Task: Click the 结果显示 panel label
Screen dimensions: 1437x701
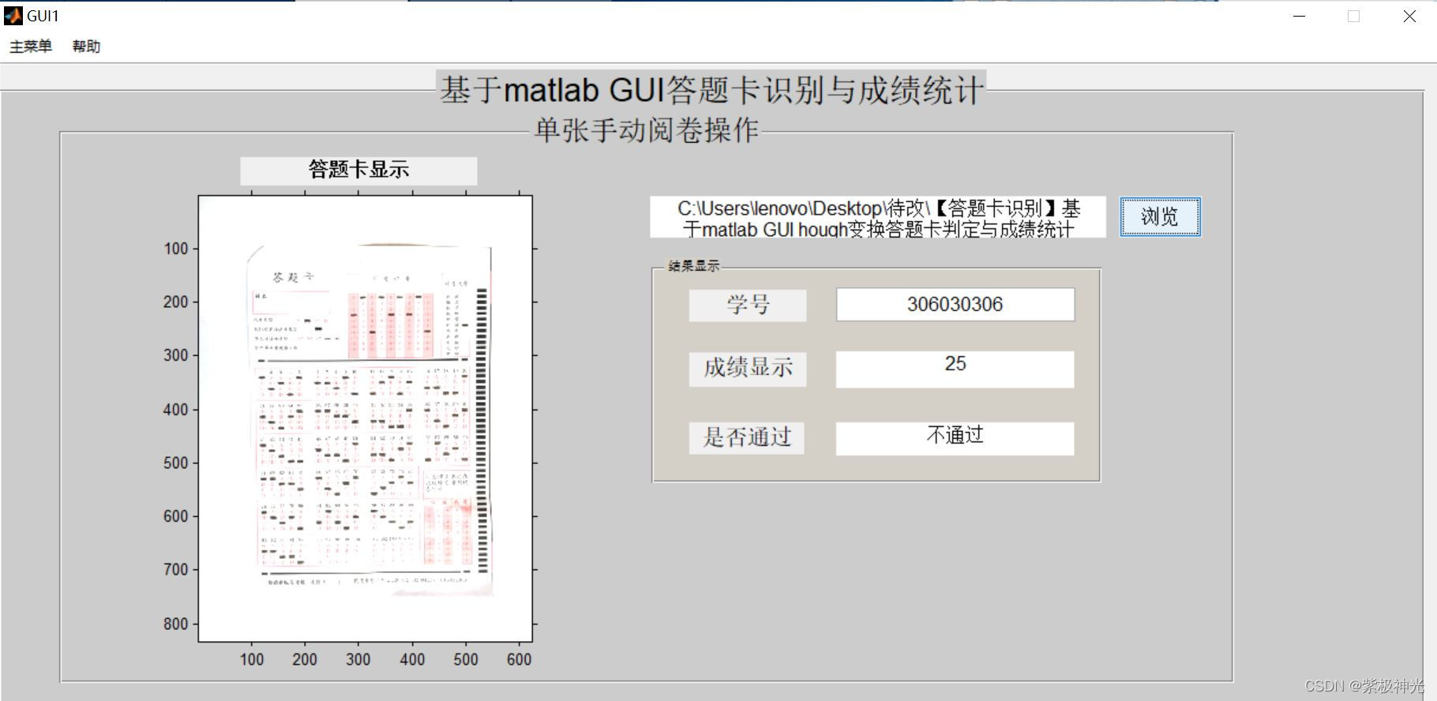Action: click(x=693, y=266)
